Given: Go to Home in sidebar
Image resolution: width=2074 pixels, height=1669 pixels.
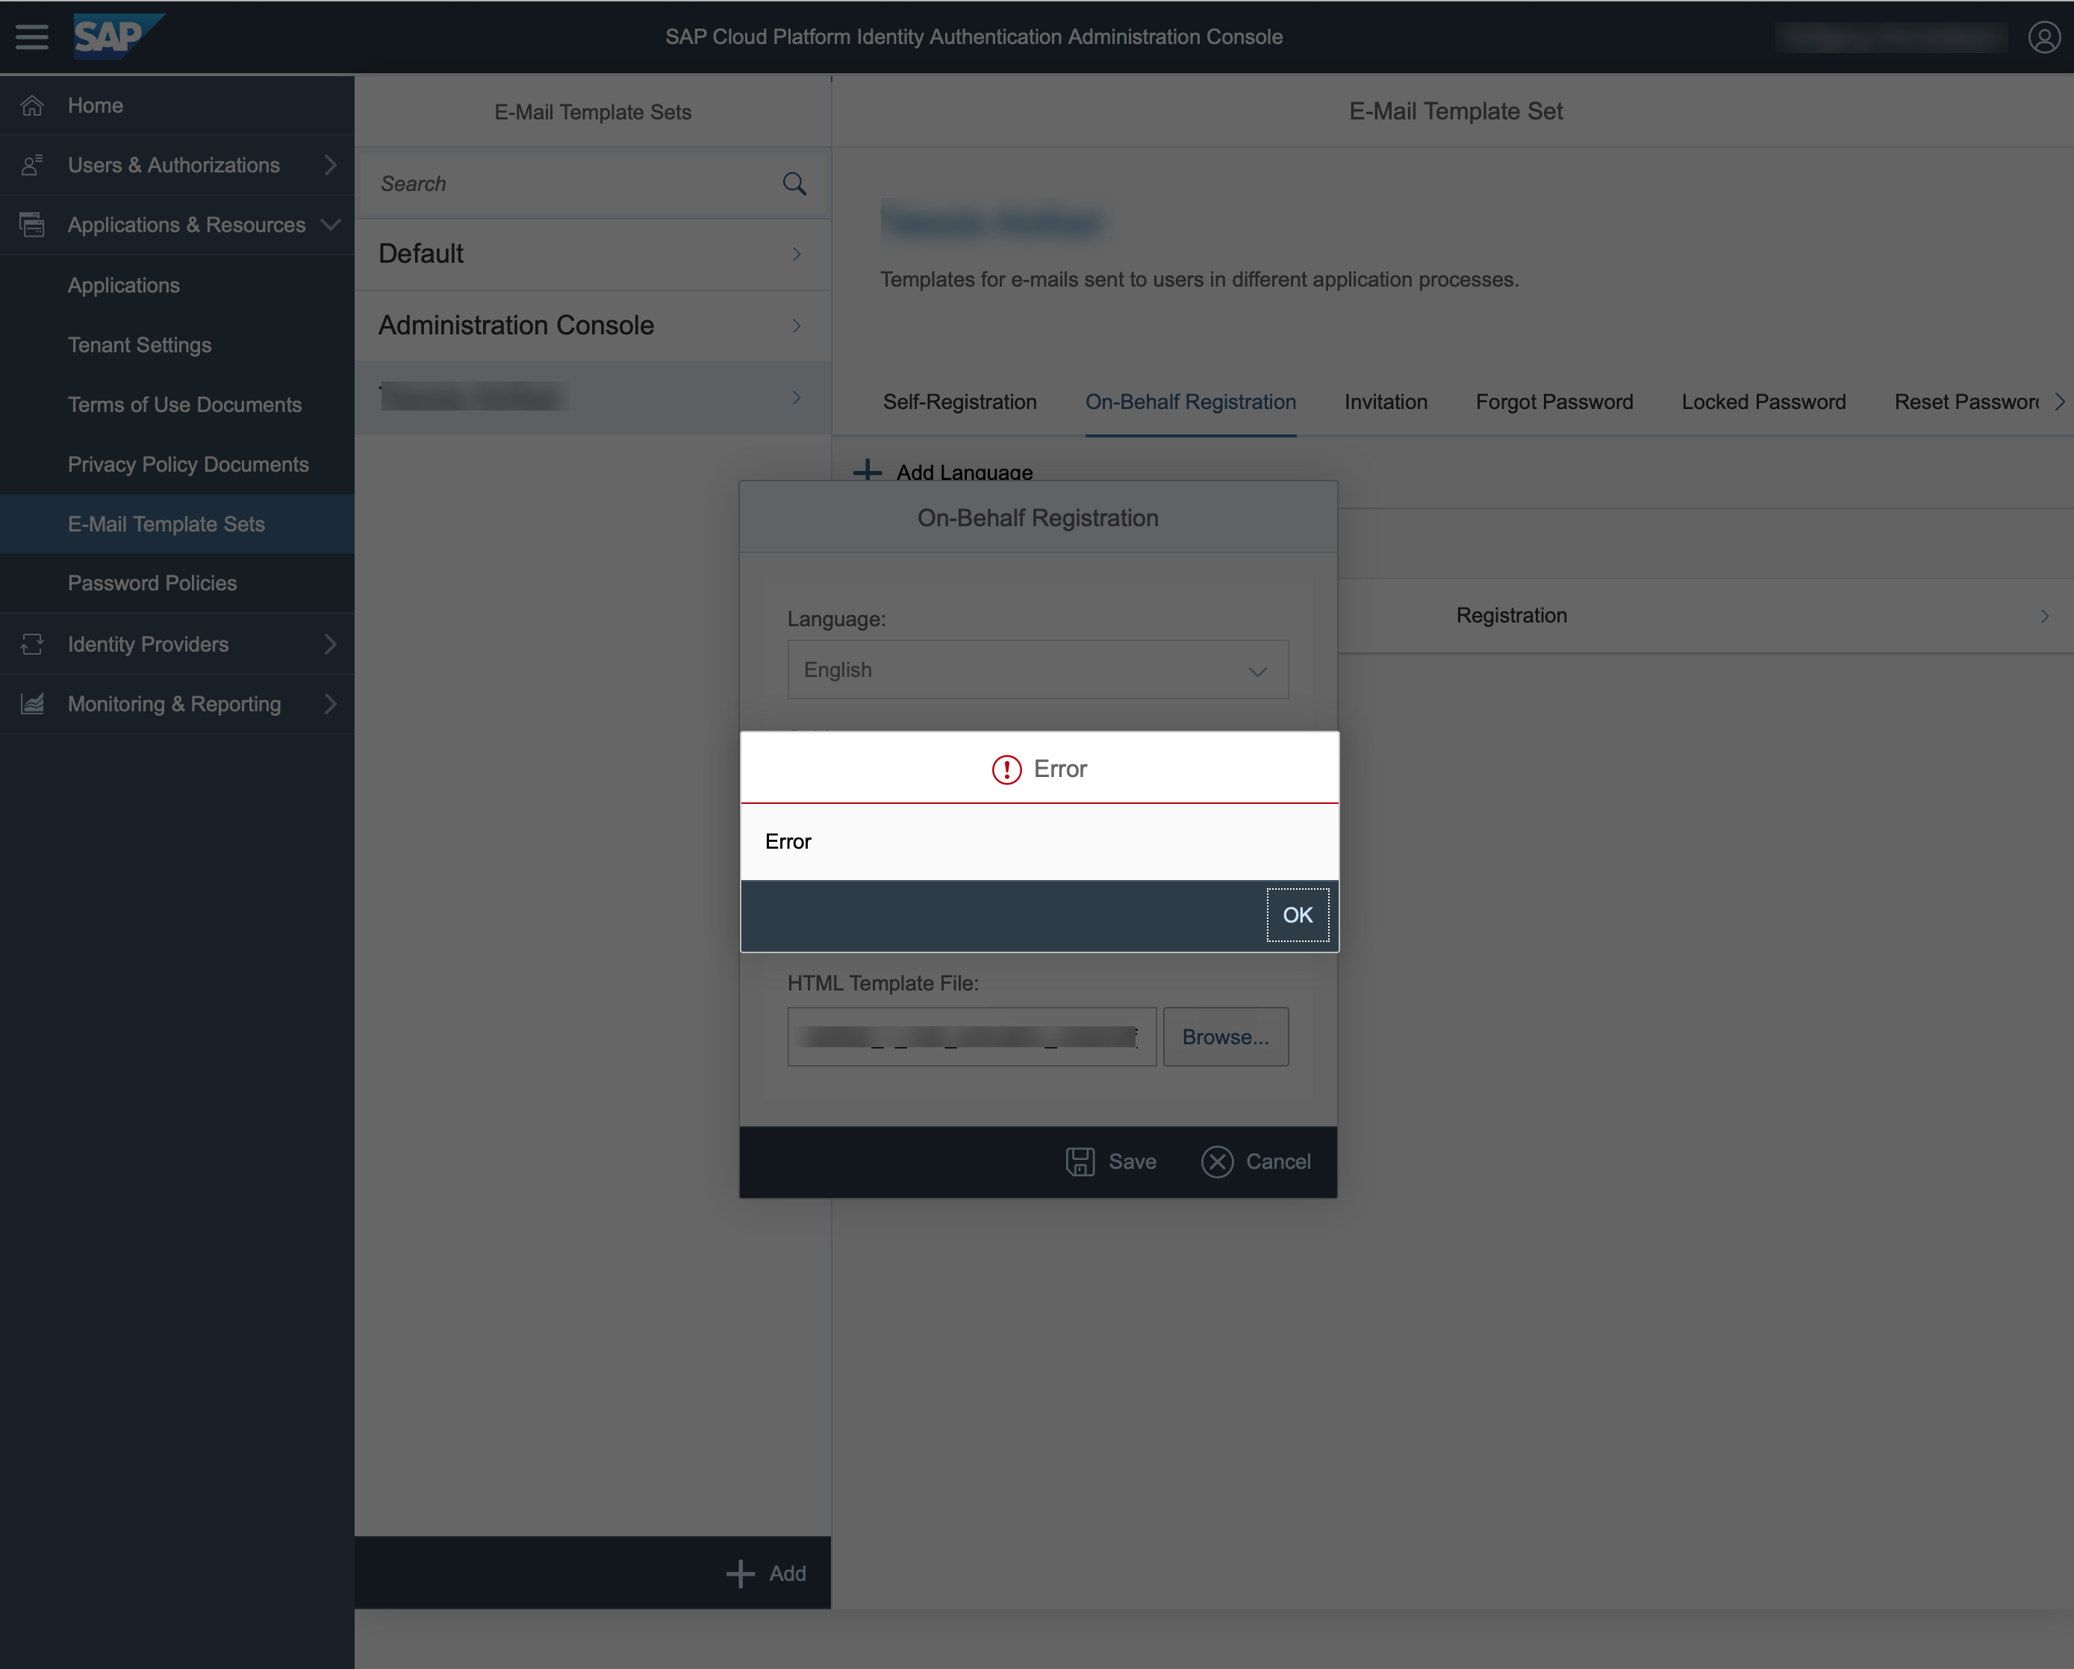Looking at the screenshot, I should tap(177, 106).
